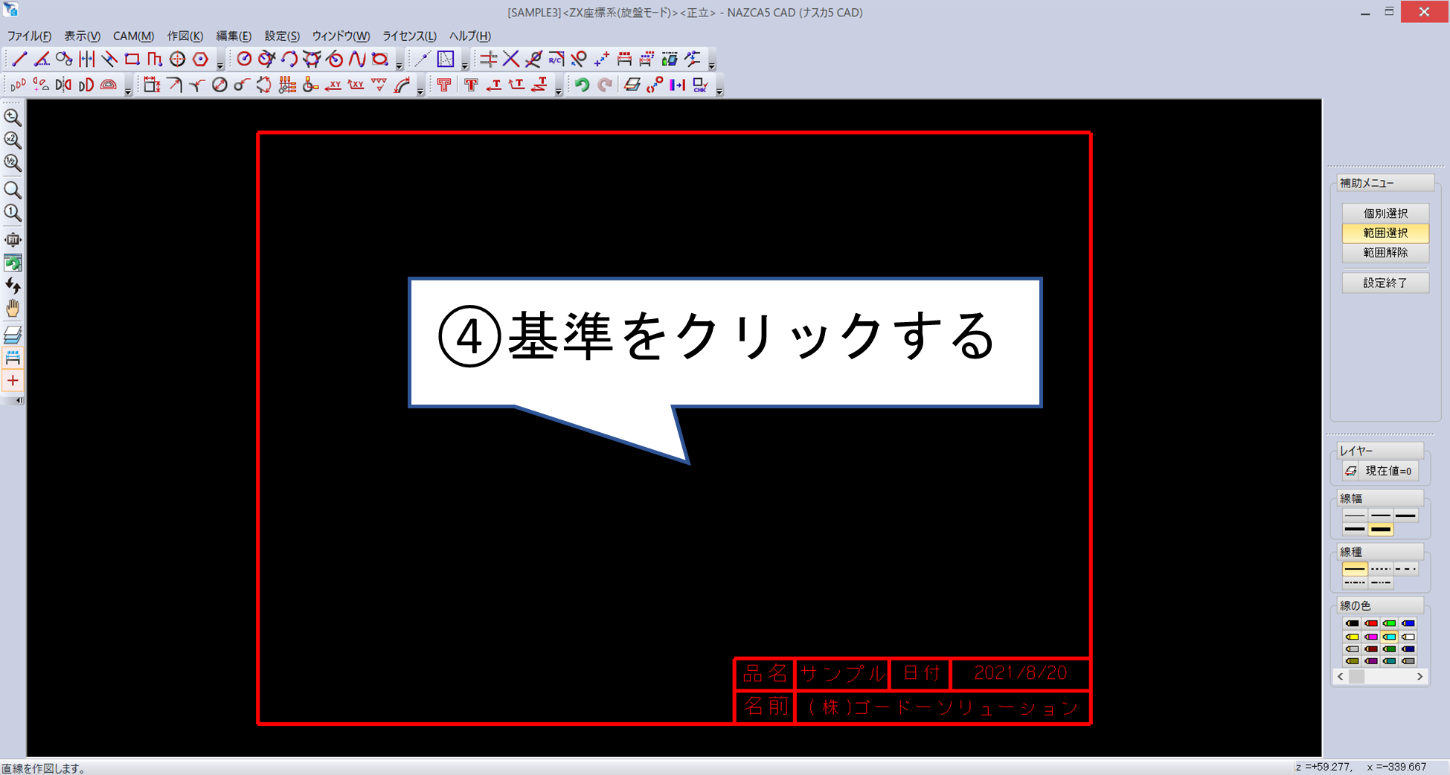This screenshot has width=1450, height=775.
Task: Pick the yellow line color swatch
Action: pos(1353,637)
